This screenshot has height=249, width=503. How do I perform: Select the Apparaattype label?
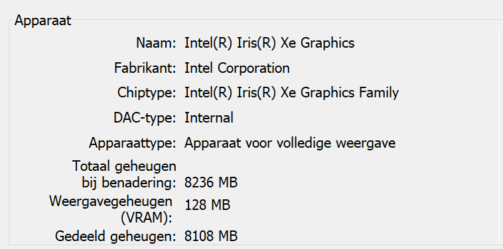click(133, 143)
